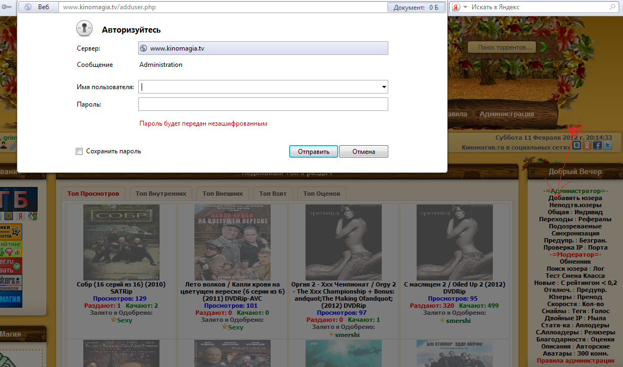Click the Facebook social icon
The width and height of the screenshot is (623, 367).
[x=597, y=146]
